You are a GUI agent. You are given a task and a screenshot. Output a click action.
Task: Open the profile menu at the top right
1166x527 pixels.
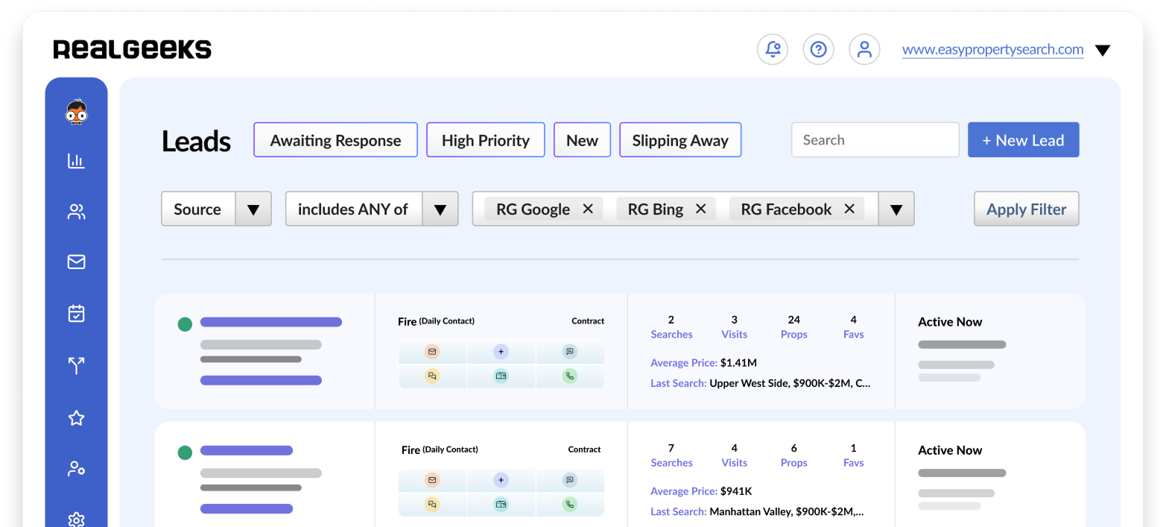[864, 49]
